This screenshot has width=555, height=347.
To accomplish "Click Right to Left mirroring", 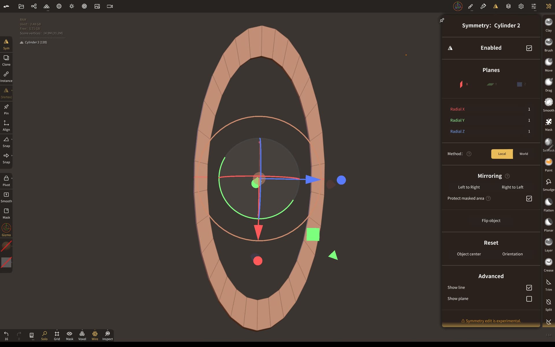I will click(x=512, y=187).
